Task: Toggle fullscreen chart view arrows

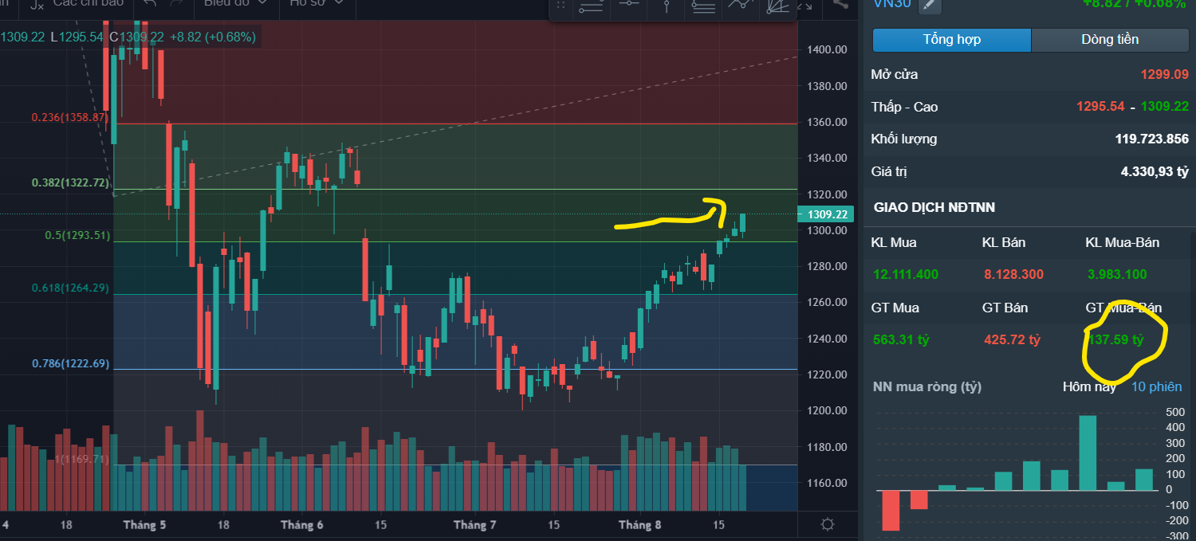Action: (807, 6)
